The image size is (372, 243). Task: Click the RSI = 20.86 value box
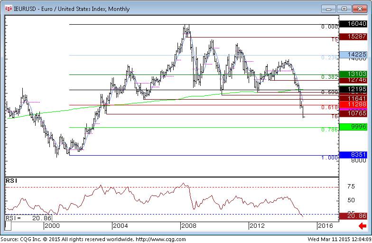(28, 218)
